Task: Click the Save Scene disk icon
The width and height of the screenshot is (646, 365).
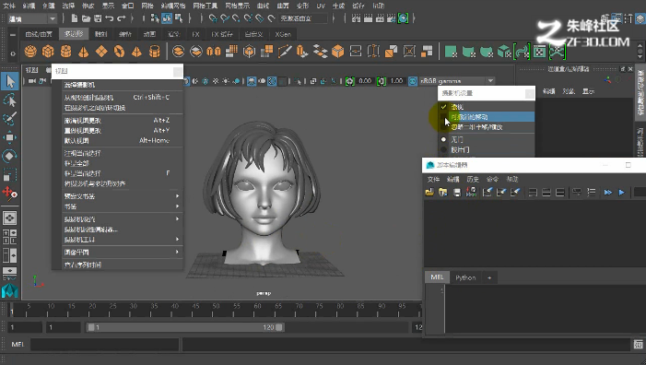Action: 98,18
